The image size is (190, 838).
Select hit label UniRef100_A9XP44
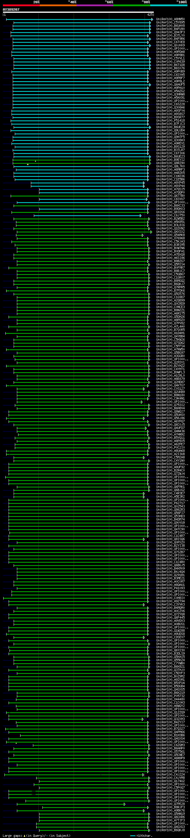tap(170, 186)
